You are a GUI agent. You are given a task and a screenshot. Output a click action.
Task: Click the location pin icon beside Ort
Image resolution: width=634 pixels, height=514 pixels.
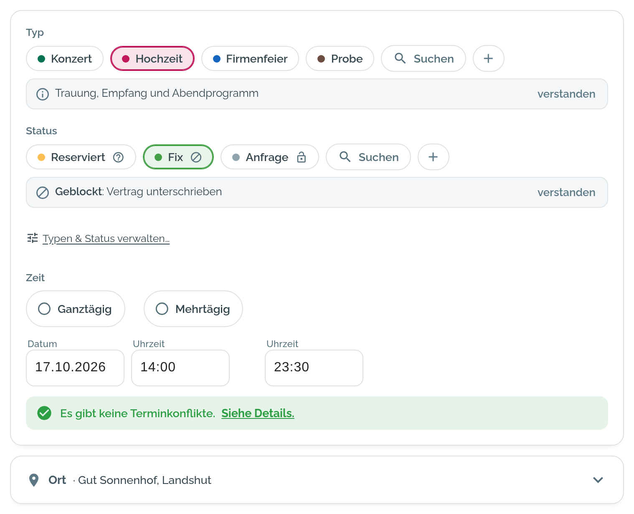click(34, 480)
